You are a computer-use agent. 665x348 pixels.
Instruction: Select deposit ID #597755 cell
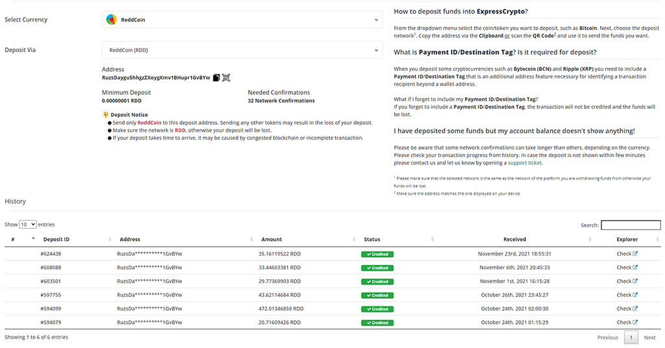point(51,295)
